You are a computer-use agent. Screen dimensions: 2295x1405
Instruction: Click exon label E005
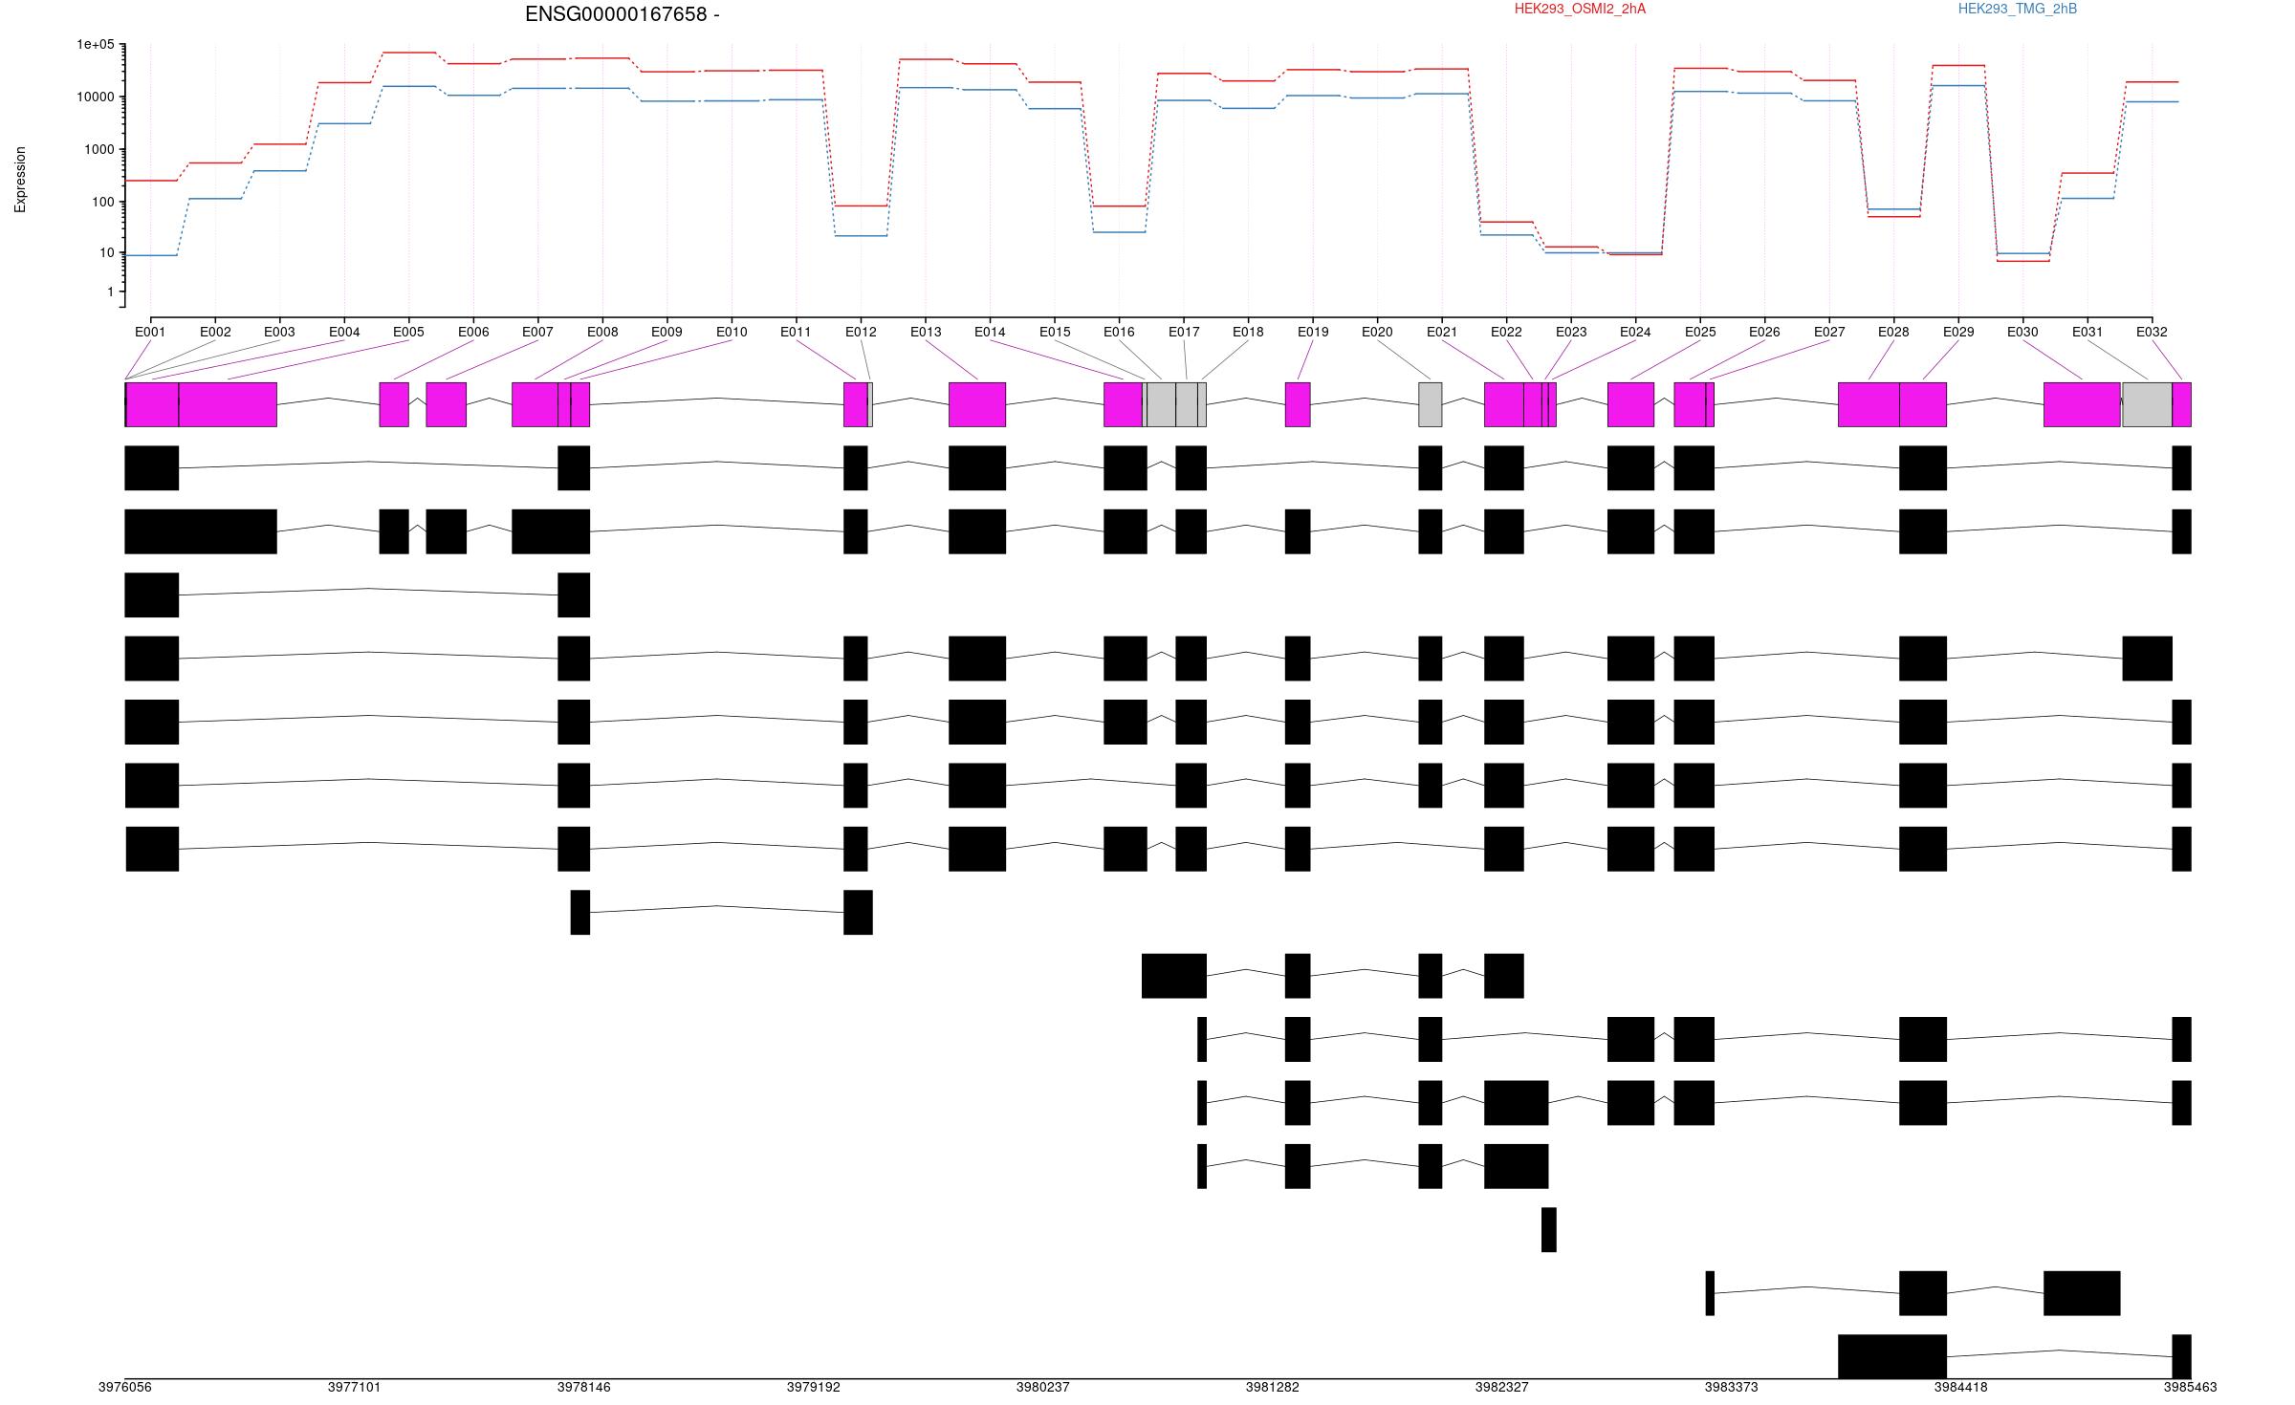pos(408,332)
